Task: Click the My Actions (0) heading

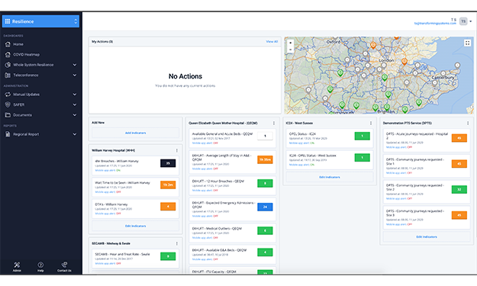Action: [x=102, y=42]
